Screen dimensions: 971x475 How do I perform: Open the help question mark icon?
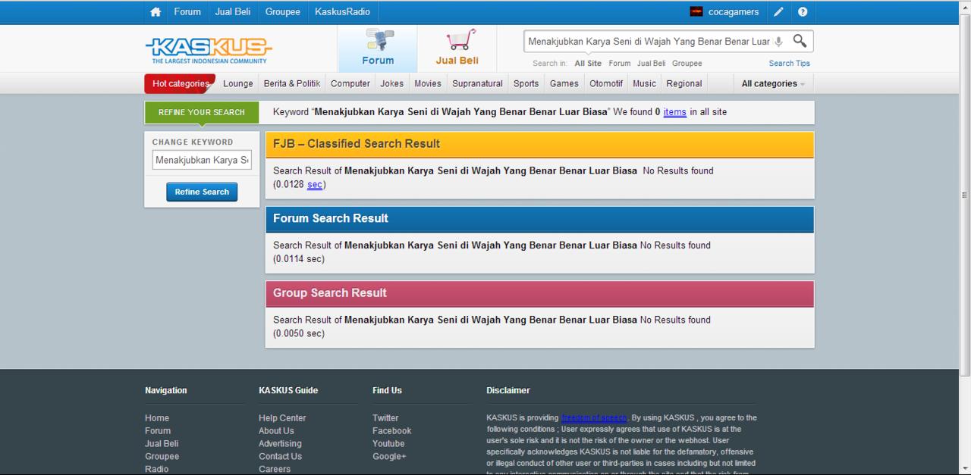803,12
